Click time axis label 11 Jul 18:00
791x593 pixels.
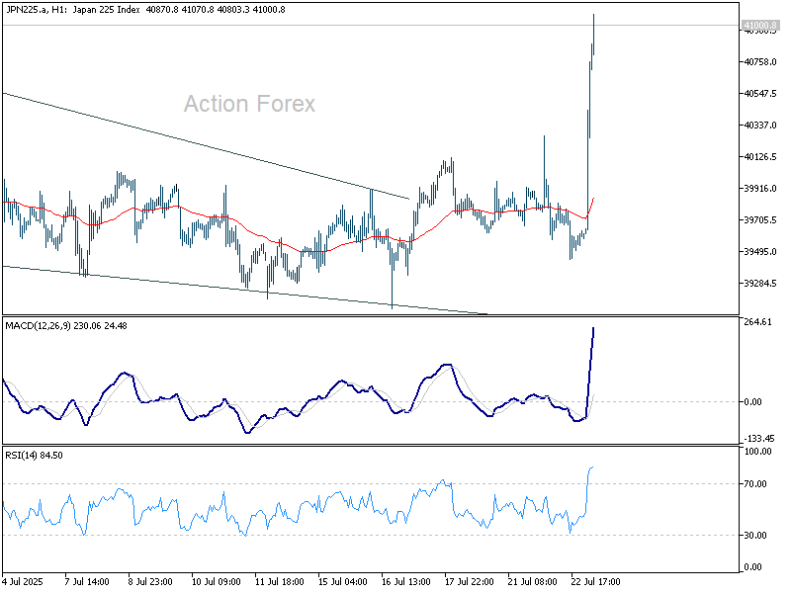[x=280, y=582]
